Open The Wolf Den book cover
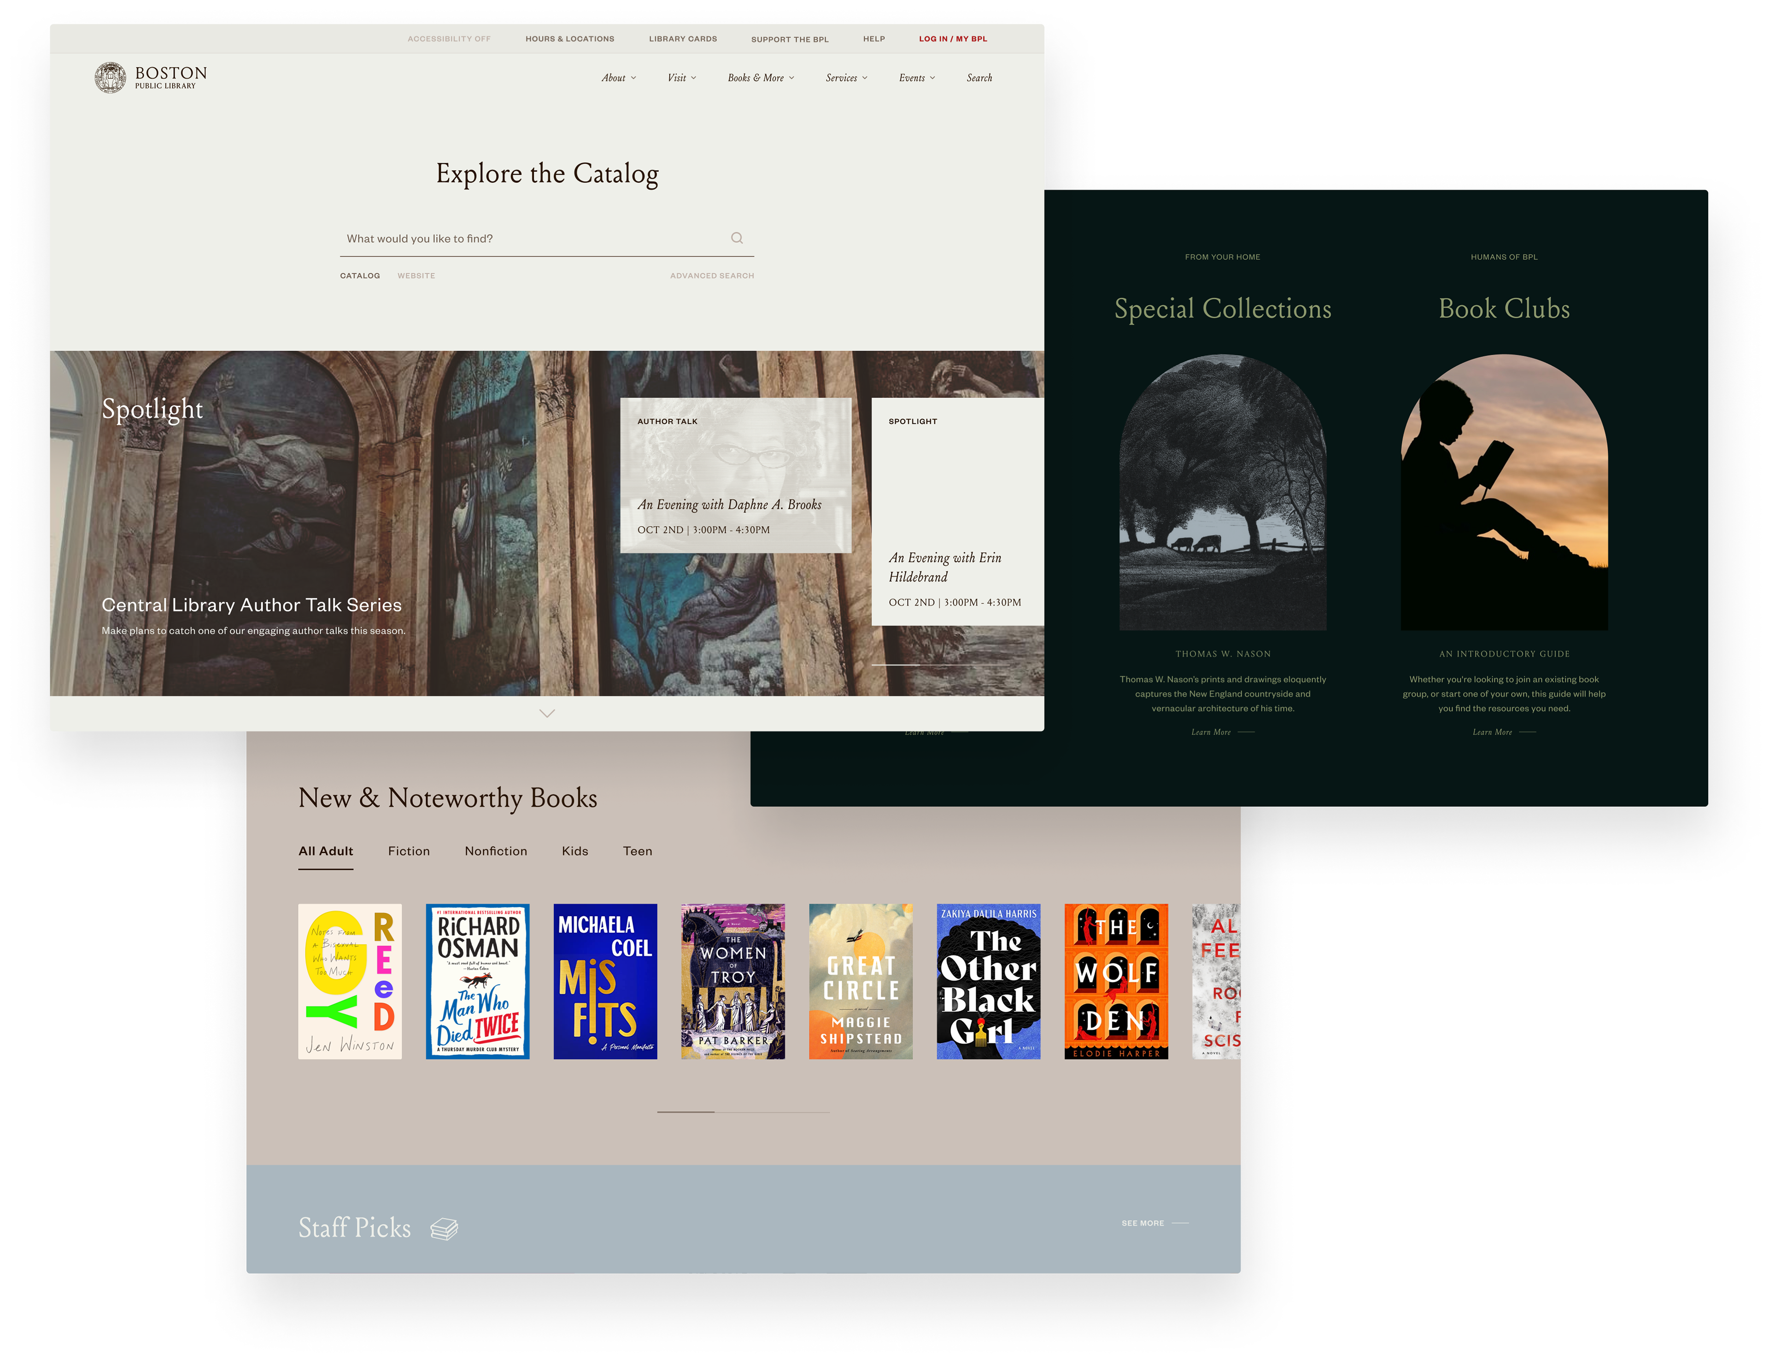 click(x=1116, y=981)
